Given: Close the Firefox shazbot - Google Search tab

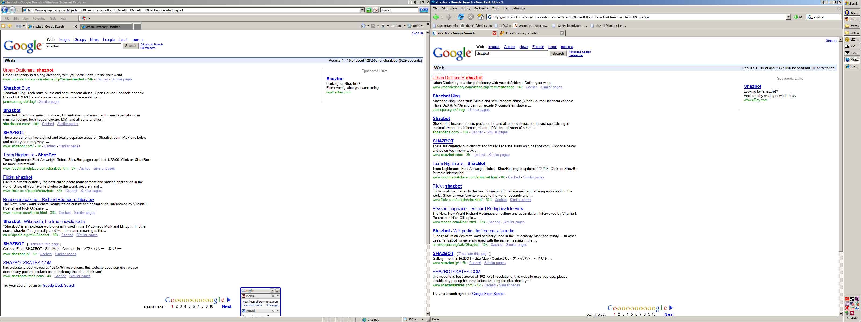Looking at the screenshot, I should 495,33.
